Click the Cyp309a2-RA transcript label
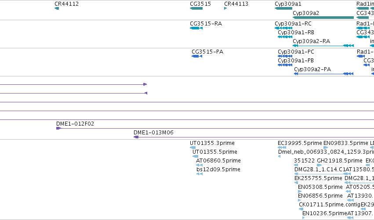 coord(311,41)
